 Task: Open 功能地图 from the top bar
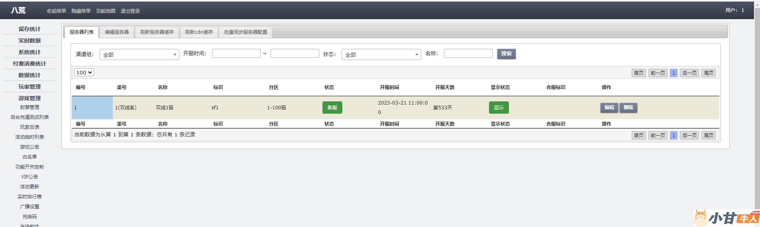point(106,11)
